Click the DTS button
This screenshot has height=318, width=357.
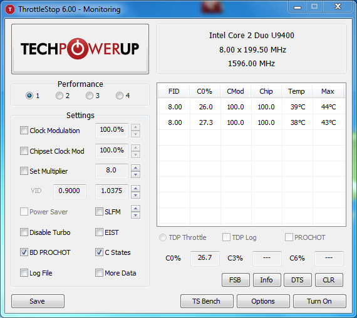click(x=297, y=280)
